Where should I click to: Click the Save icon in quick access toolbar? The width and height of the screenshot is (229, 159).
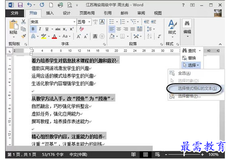pos(20,5)
